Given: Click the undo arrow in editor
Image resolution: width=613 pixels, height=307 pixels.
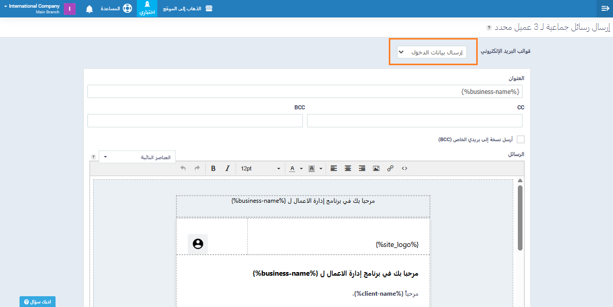Looking at the screenshot, I should tap(184, 168).
